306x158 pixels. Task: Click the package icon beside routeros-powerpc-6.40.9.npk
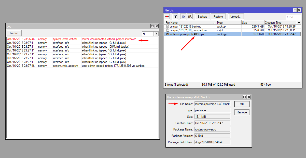168,34
